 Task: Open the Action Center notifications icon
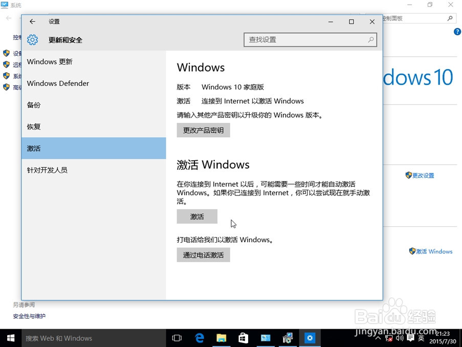point(410,338)
